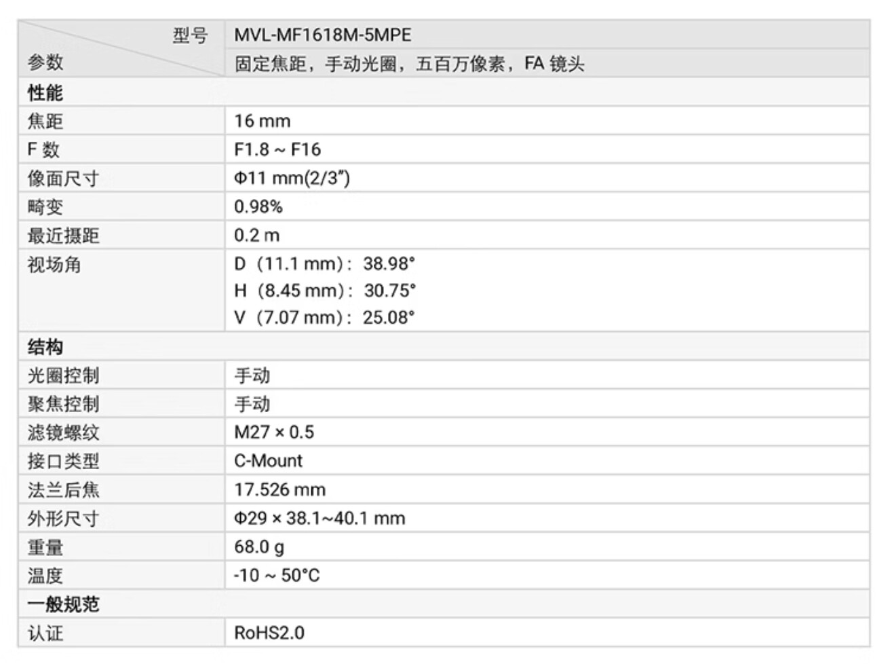Click the 17.526 mm flange distance value

pos(279,489)
